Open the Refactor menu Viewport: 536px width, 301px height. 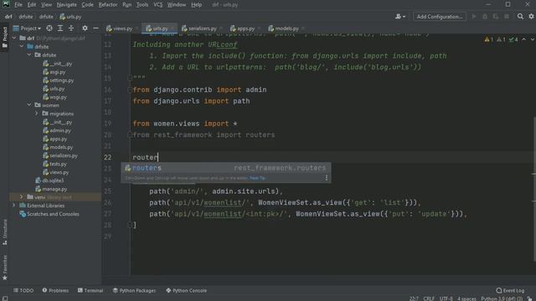[x=108, y=5]
